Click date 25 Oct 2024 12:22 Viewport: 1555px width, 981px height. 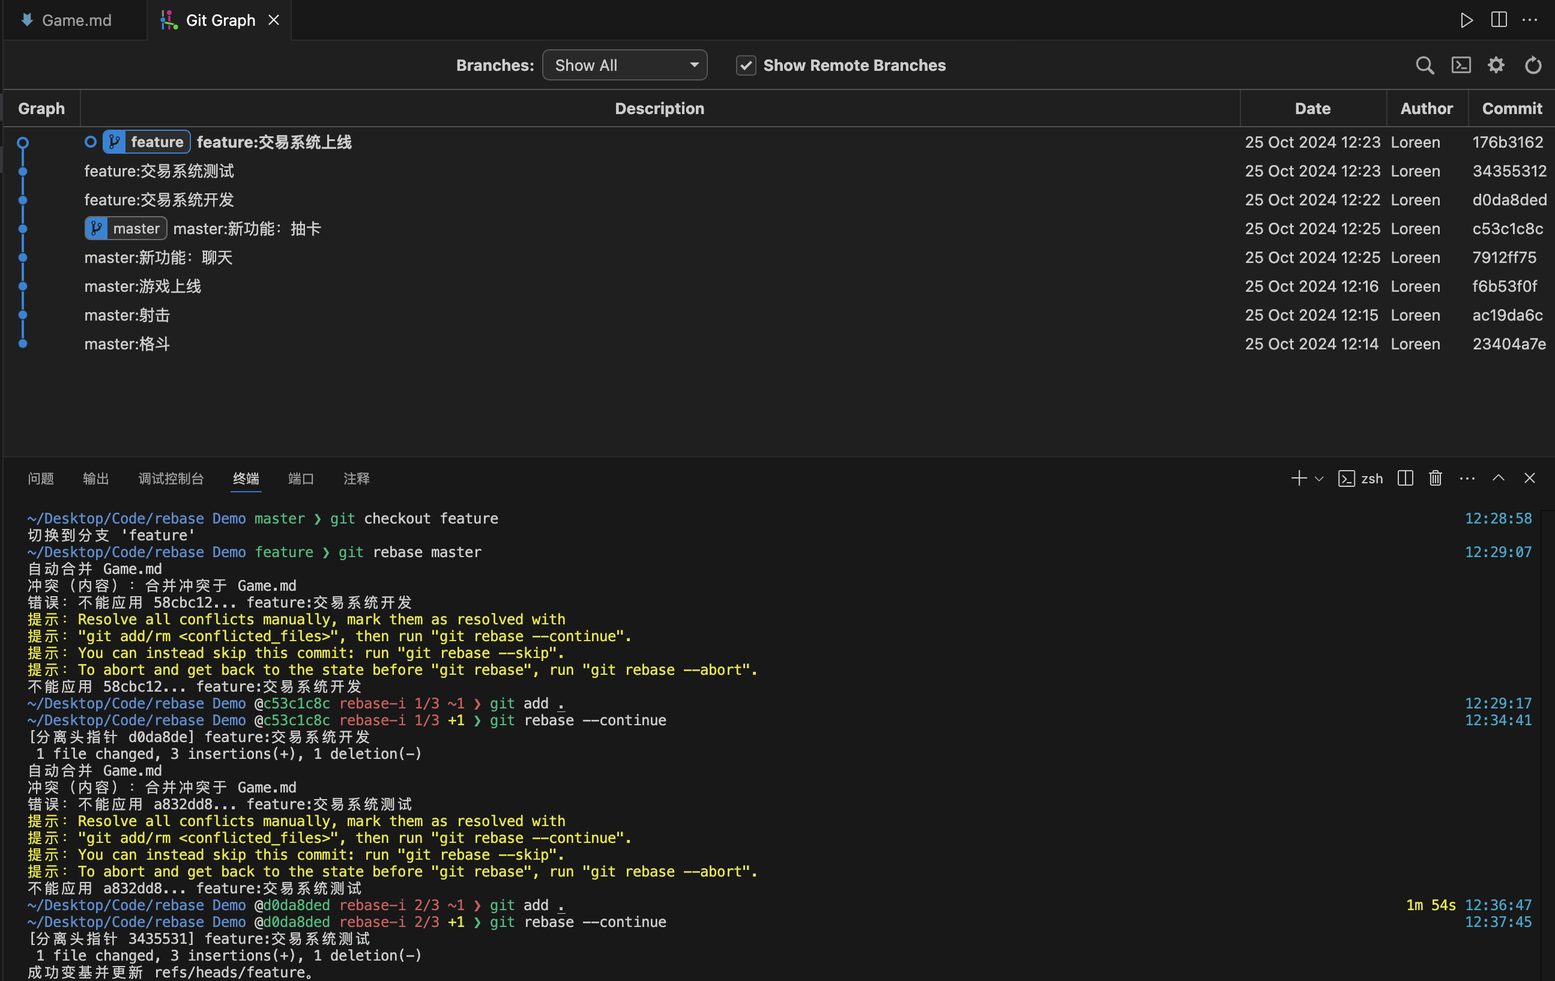(1312, 199)
